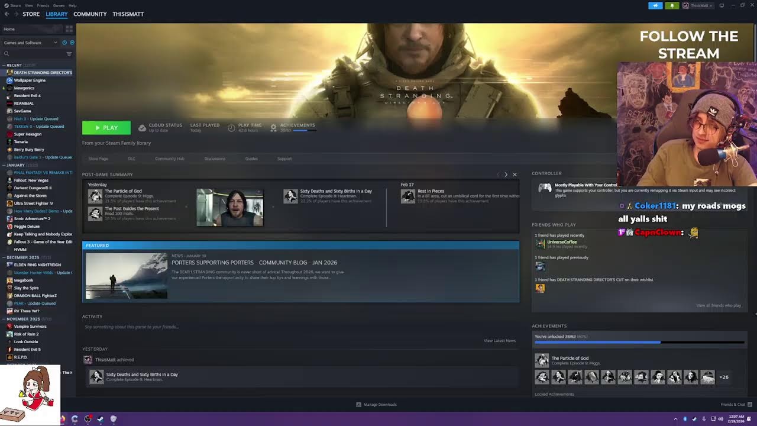Open the Guides link
757x426 pixels.
point(251,159)
